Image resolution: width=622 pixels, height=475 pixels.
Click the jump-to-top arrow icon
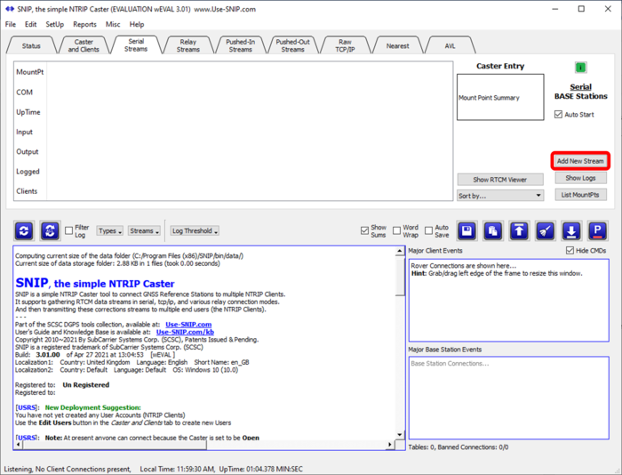519,230
